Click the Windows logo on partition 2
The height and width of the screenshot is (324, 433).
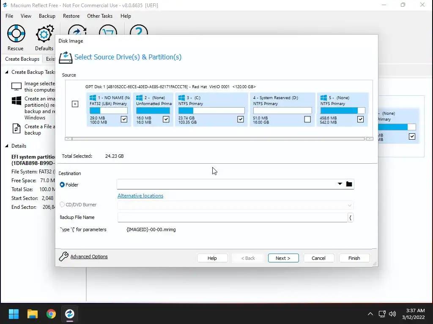point(139,97)
